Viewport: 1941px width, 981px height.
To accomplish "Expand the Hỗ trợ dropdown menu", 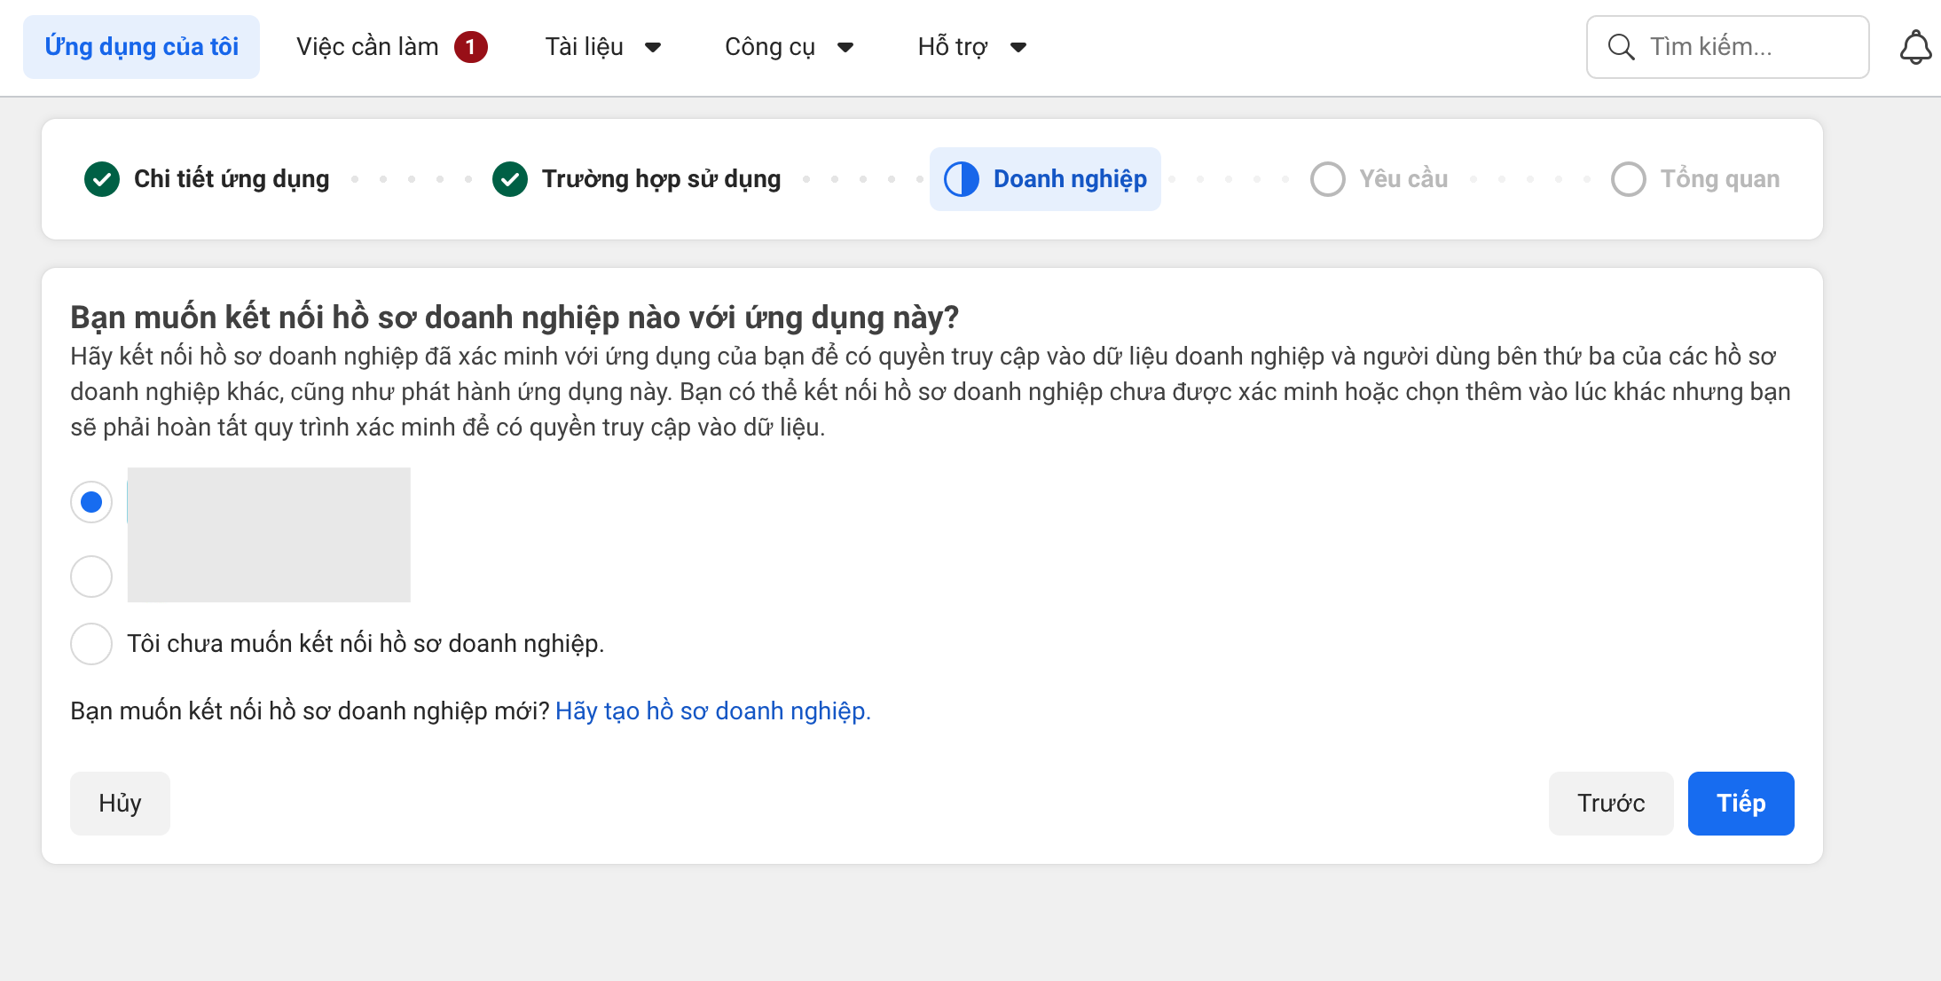I will point(972,47).
